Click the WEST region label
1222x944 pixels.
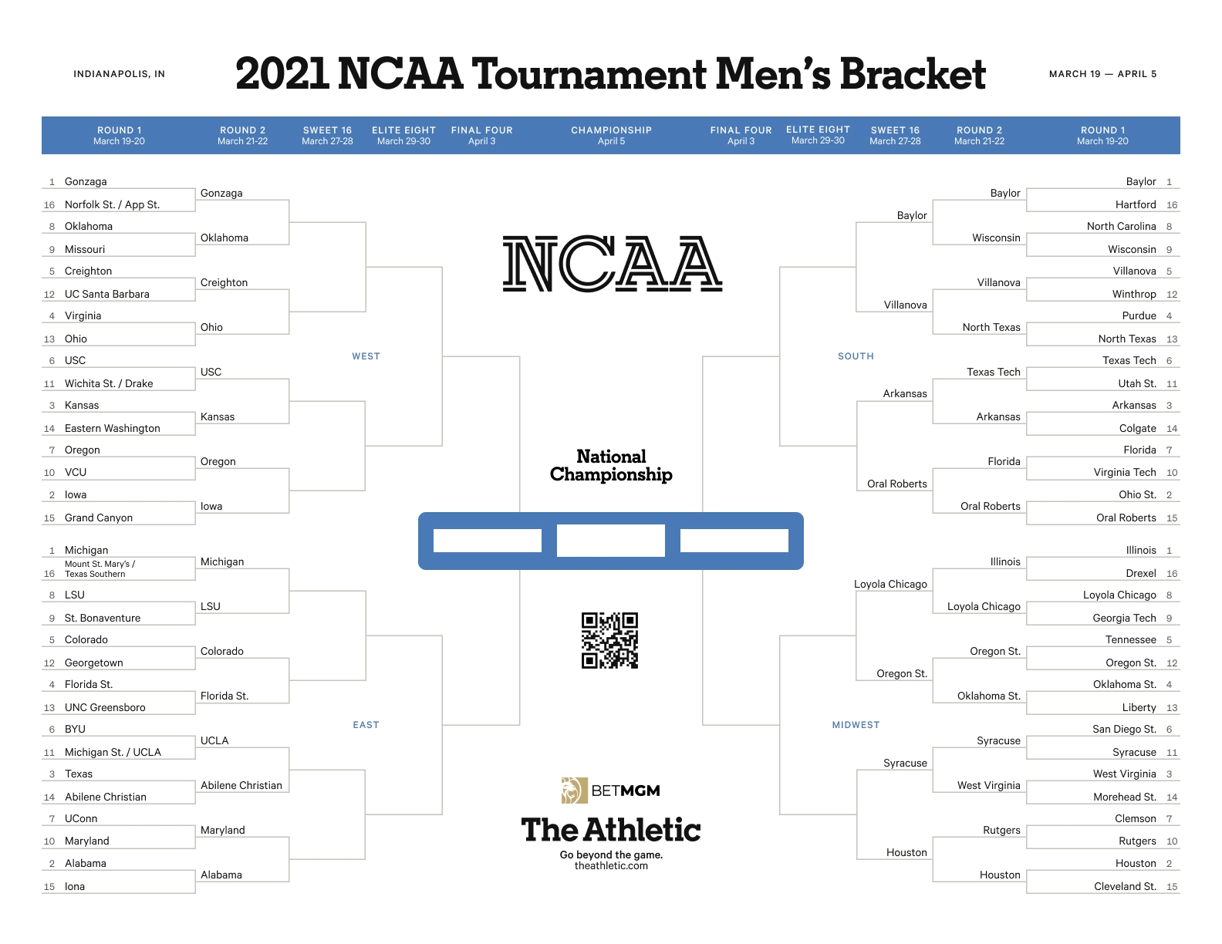366,356
